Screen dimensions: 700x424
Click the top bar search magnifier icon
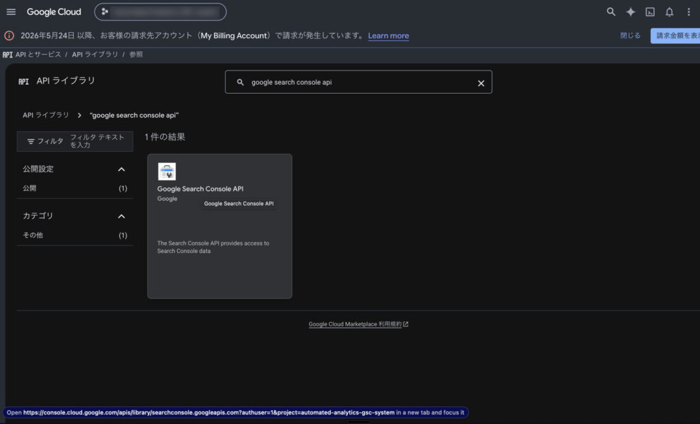pos(610,12)
